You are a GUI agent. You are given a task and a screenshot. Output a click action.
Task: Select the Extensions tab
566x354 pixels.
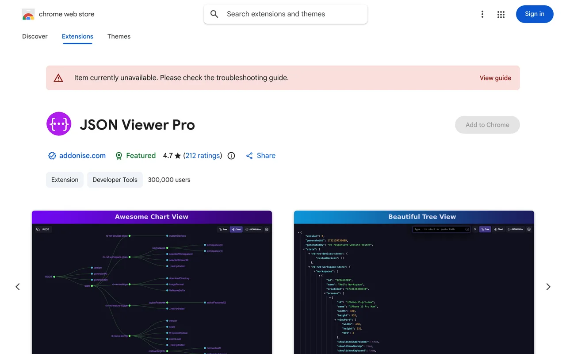77,36
